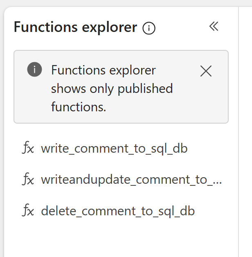Viewport: 252px width, 257px height.
Task: Click the fx icon next to delete_comment_to_sql_db
Action: 28,211
